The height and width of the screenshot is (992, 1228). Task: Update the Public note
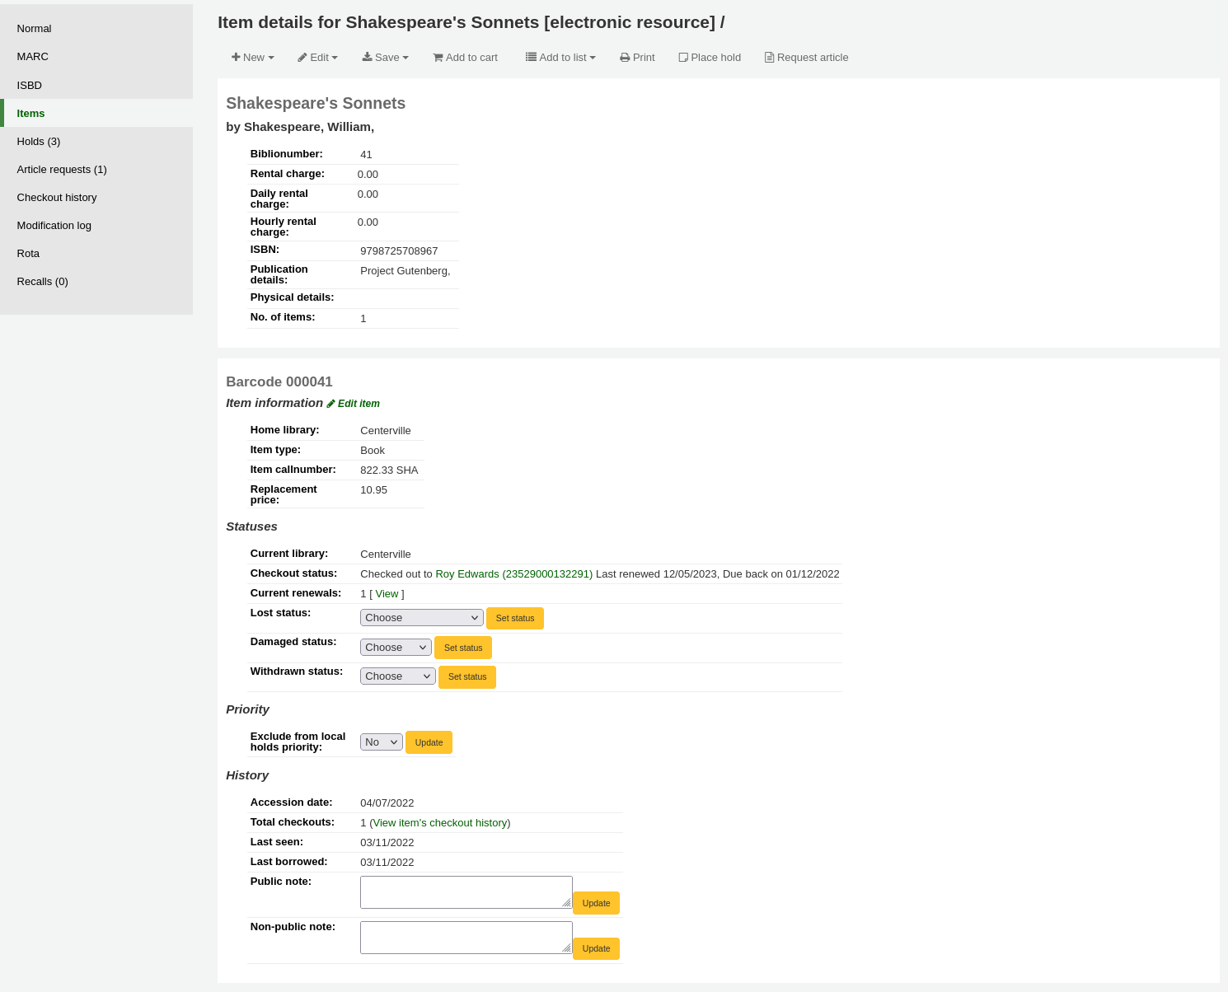point(596,903)
